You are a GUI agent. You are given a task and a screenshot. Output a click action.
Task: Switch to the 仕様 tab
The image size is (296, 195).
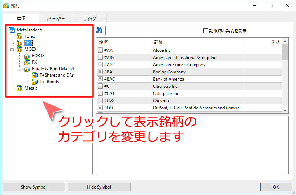[x=21, y=18]
